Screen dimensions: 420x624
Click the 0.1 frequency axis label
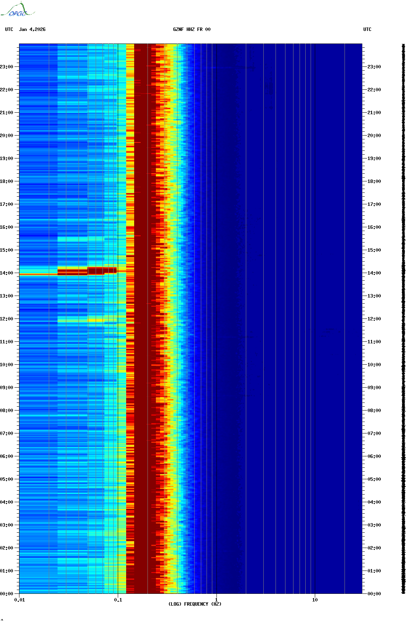click(118, 600)
